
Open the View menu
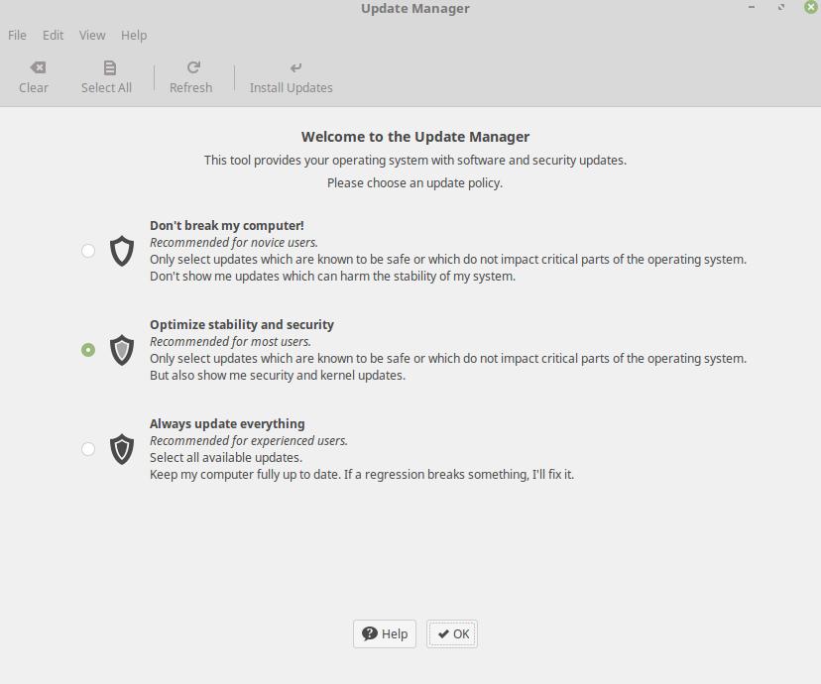(92, 35)
